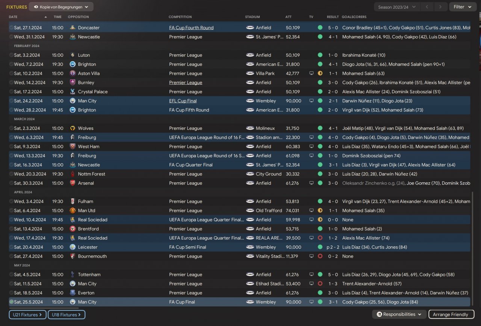
Task: Click the stadium icon beside Old Trafford
Action: coord(250,211)
